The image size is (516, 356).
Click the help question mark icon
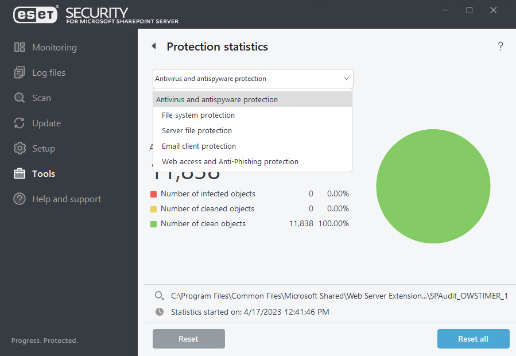tap(500, 46)
